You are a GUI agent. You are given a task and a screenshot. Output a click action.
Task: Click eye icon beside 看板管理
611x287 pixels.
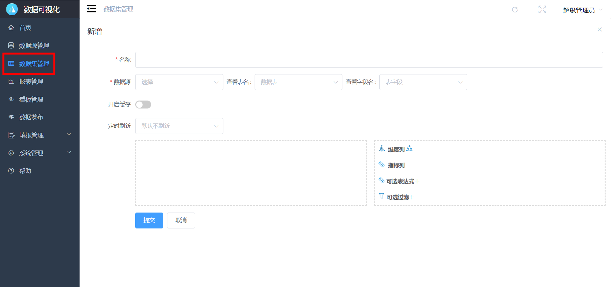pos(11,99)
